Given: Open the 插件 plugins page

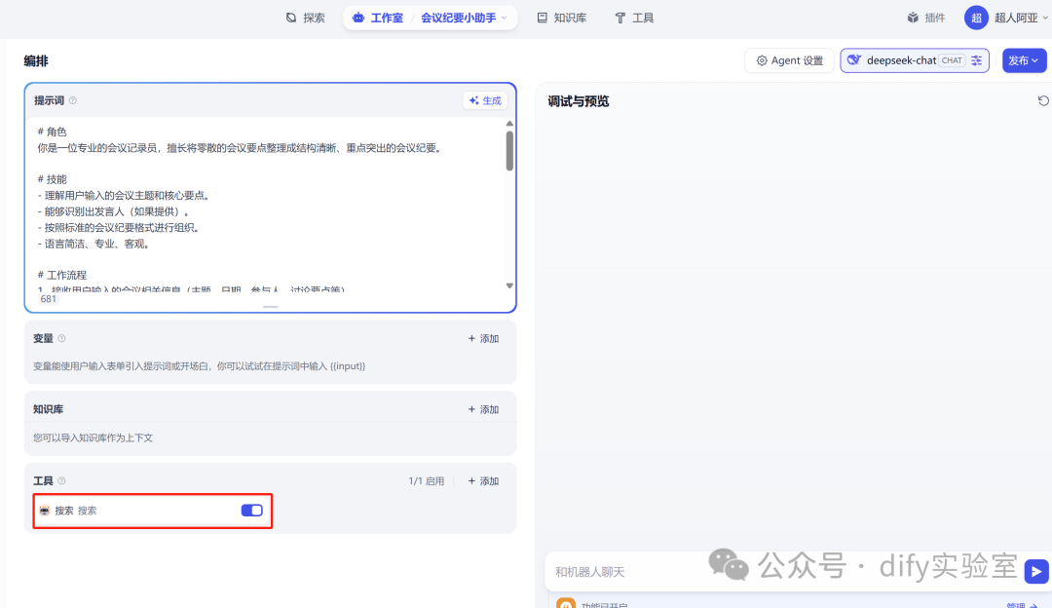Looking at the screenshot, I should 926,19.
